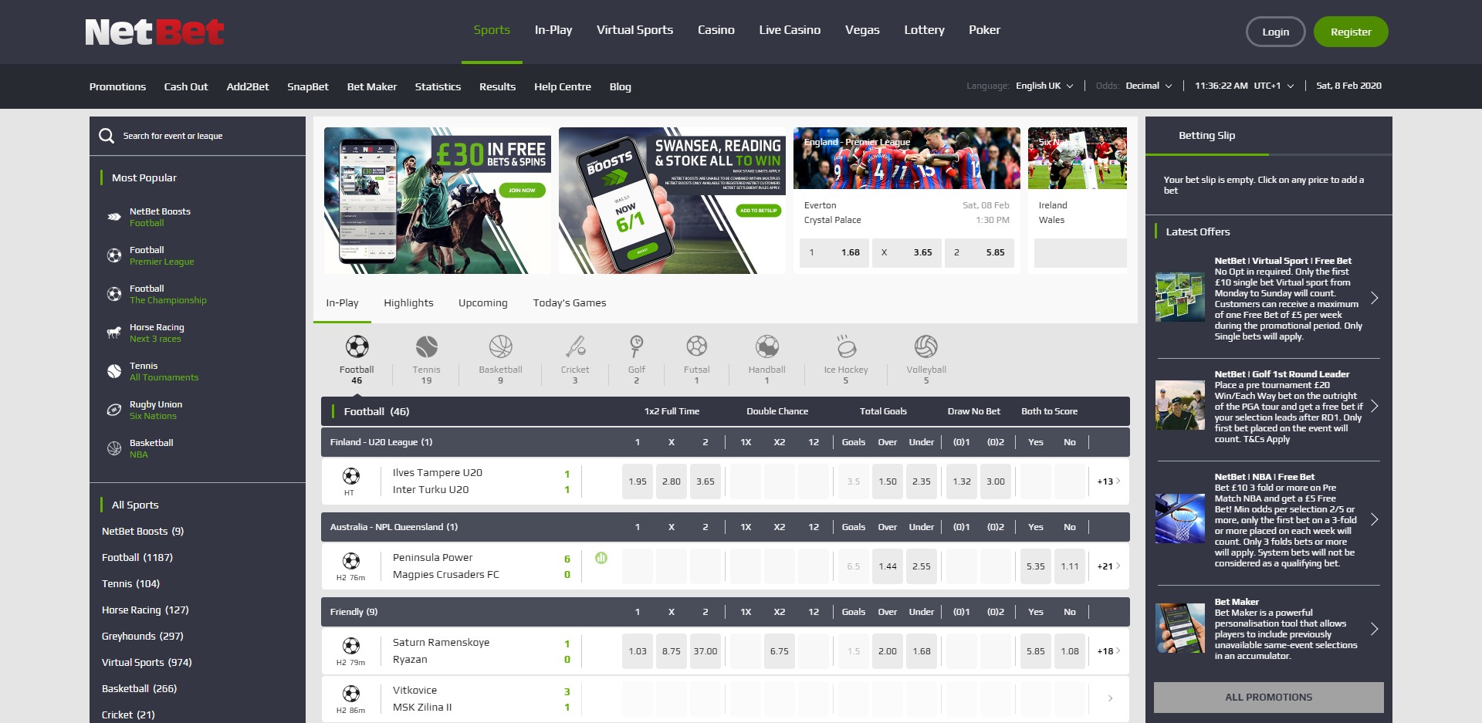Click JOIN NOW on free bets banner
The width and height of the screenshot is (1482, 723).
click(x=522, y=190)
